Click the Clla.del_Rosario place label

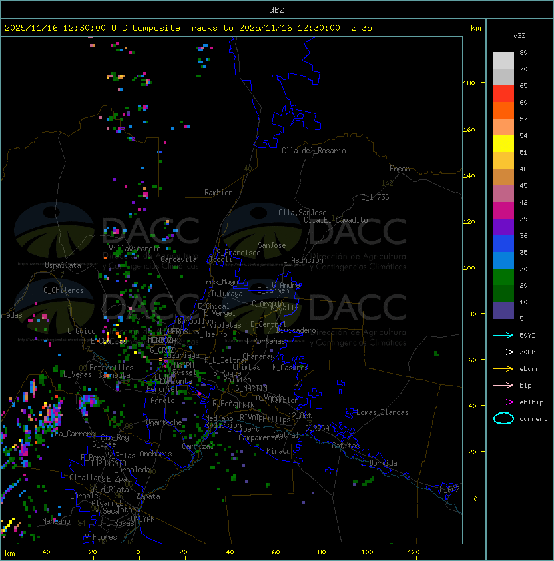[x=314, y=151]
